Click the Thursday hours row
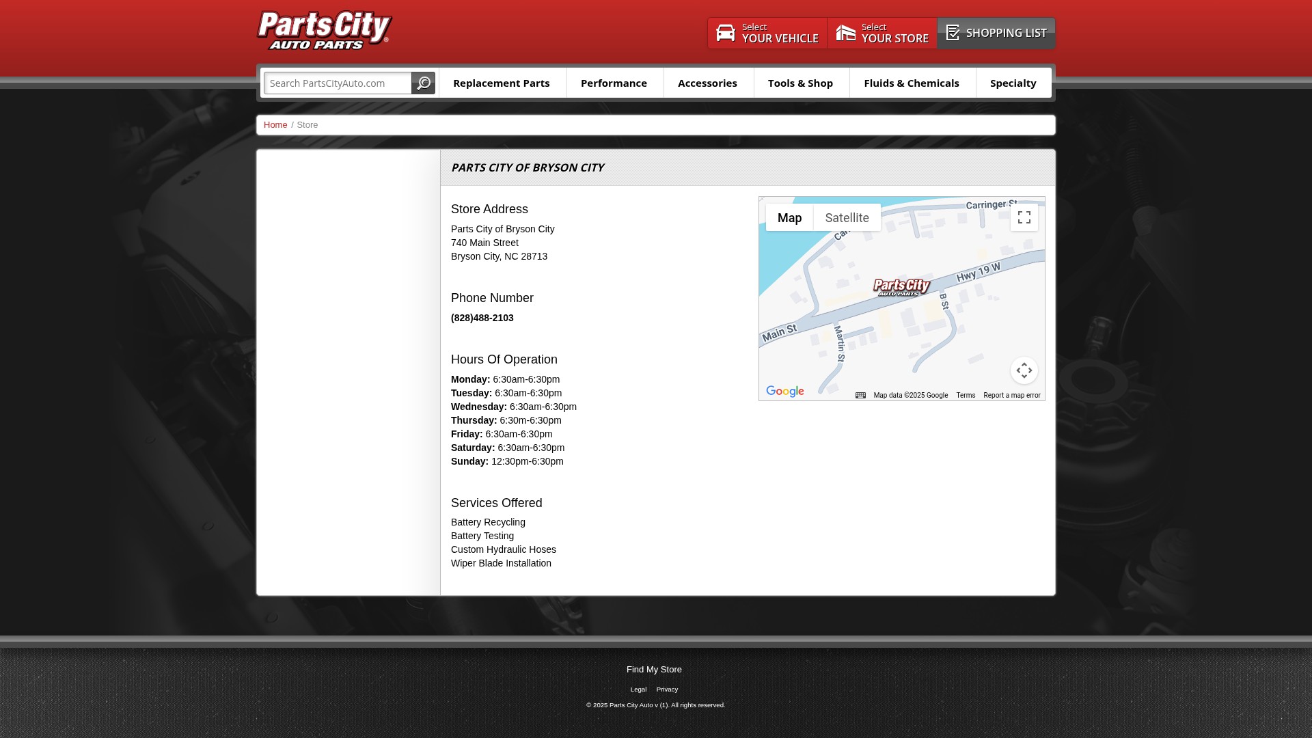 pos(506,420)
